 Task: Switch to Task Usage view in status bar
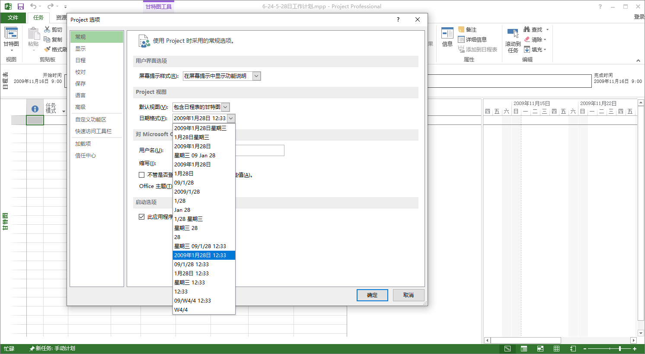pyautogui.click(x=524, y=348)
